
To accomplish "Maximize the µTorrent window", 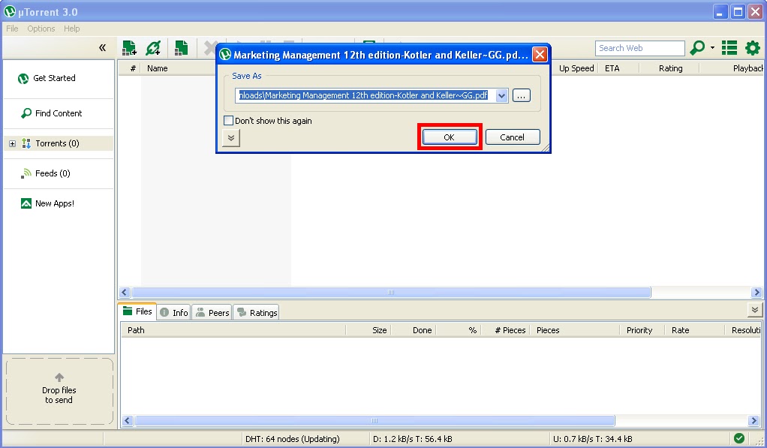I will click(x=738, y=12).
